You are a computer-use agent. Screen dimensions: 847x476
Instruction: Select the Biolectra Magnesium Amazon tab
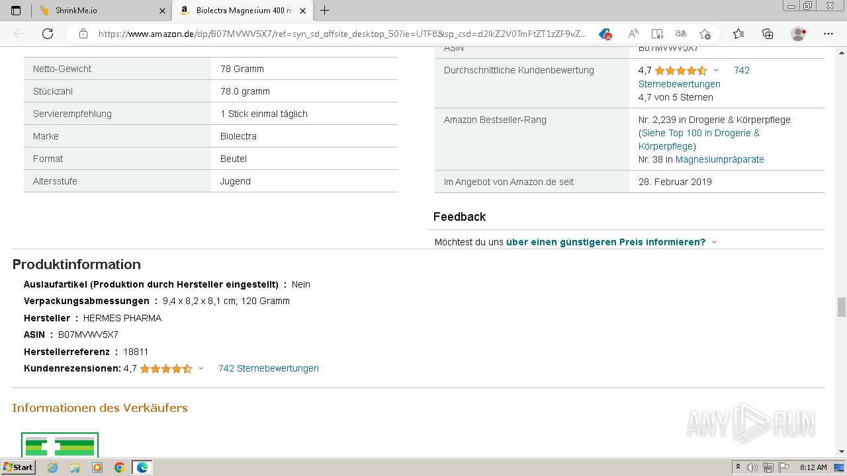pyautogui.click(x=242, y=11)
